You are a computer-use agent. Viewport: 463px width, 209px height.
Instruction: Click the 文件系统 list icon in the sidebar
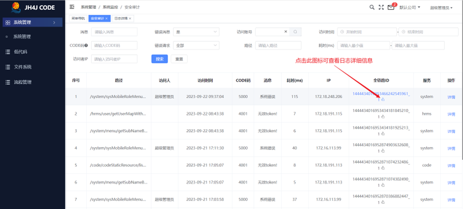(8, 67)
